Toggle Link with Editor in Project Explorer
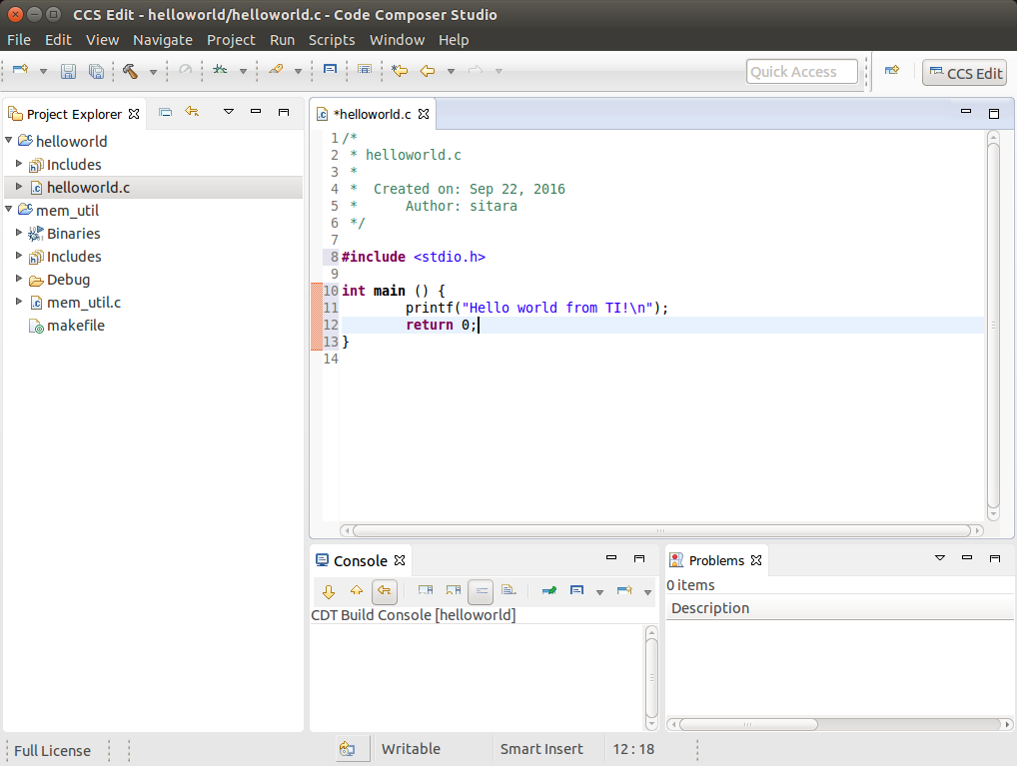1017x766 pixels. pyautogui.click(x=192, y=113)
